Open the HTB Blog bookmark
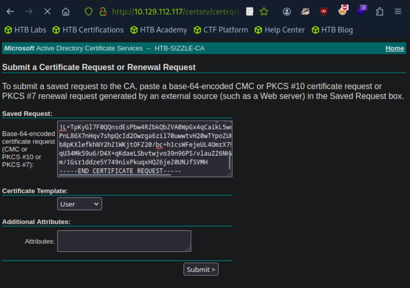The width and height of the screenshot is (410, 288). click(332, 30)
